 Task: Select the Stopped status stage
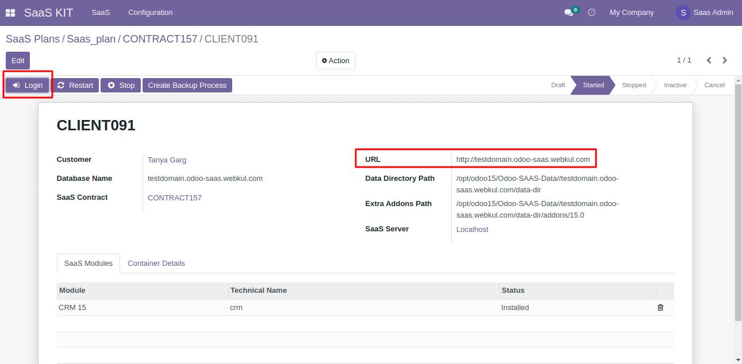point(634,85)
